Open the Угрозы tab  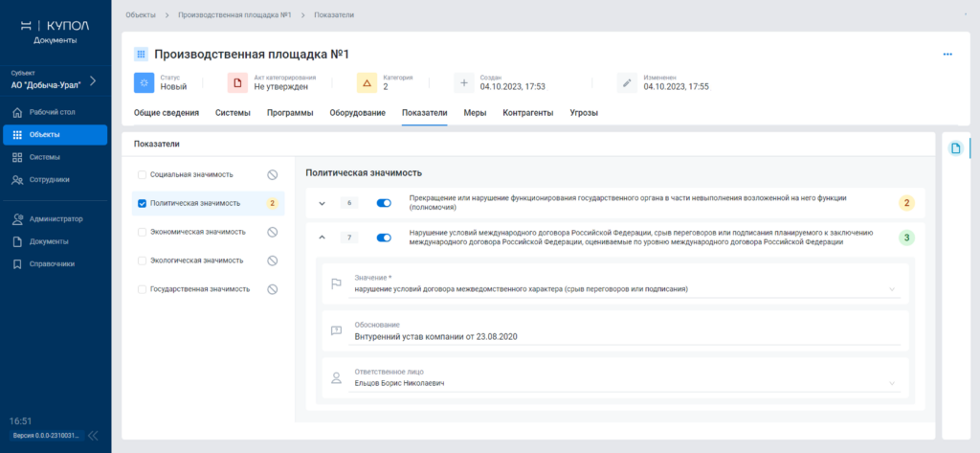[x=584, y=113]
